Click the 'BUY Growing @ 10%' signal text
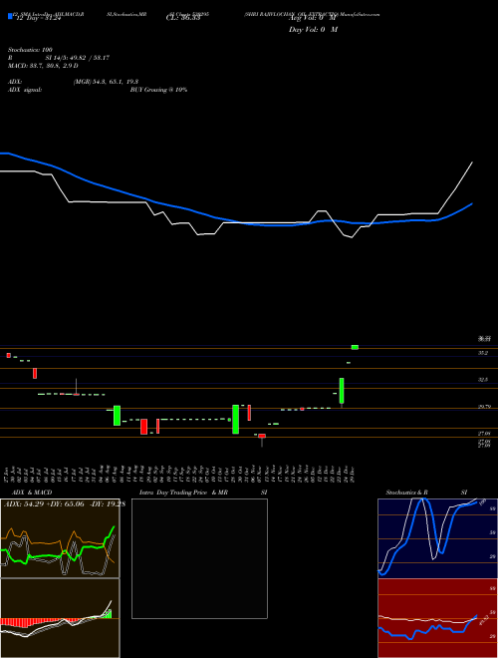The width and height of the screenshot is (498, 658). 158,90
